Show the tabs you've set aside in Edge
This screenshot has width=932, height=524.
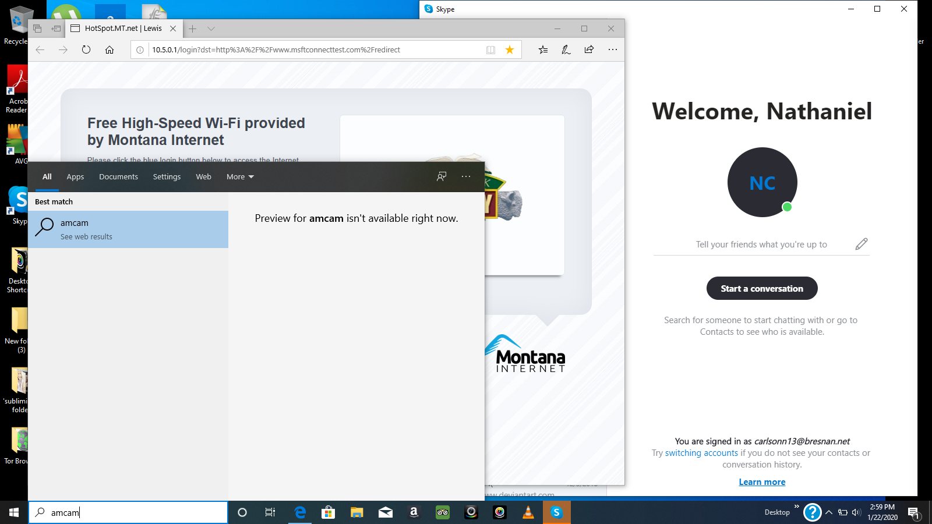click(x=38, y=29)
